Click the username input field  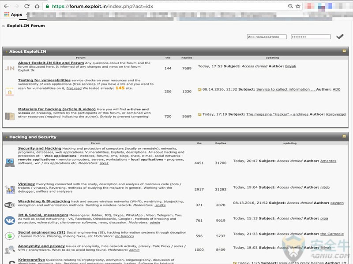coord(267,37)
